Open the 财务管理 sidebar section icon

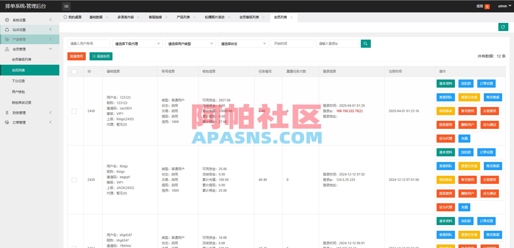(7, 112)
